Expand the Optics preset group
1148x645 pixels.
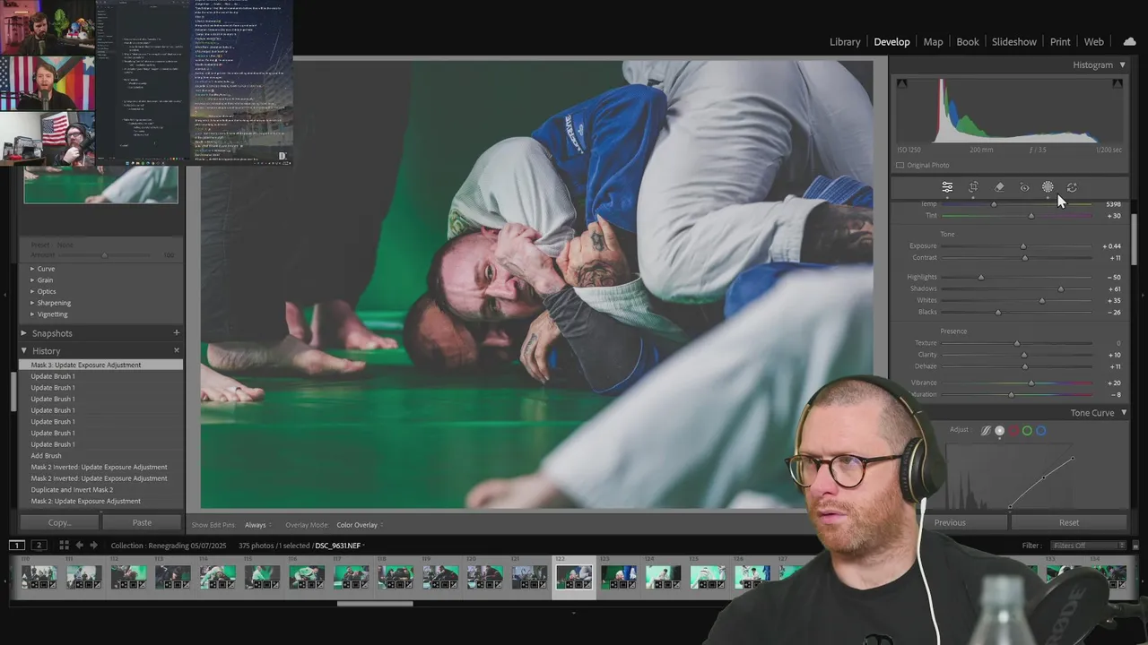pyautogui.click(x=32, y=291)
